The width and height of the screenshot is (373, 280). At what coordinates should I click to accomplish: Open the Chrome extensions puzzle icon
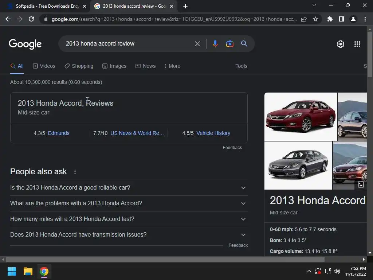tap(330, 19)
